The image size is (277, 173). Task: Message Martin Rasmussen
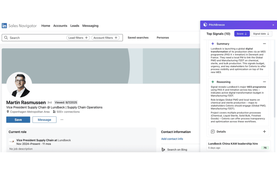tap(44, 120)
